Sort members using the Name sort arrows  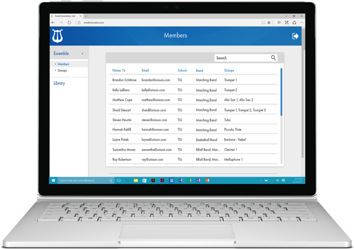[124, 70]
